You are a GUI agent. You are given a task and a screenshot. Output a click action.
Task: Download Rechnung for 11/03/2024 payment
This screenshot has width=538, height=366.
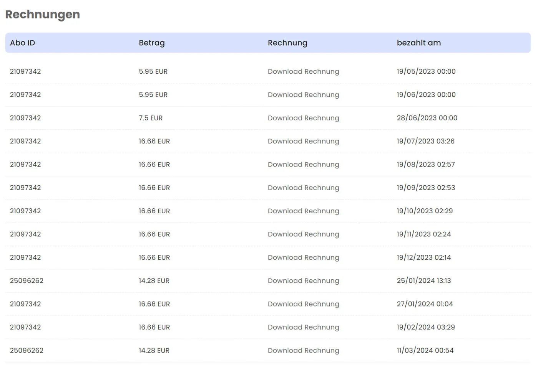pyautogui.click(x=303, y=350)
